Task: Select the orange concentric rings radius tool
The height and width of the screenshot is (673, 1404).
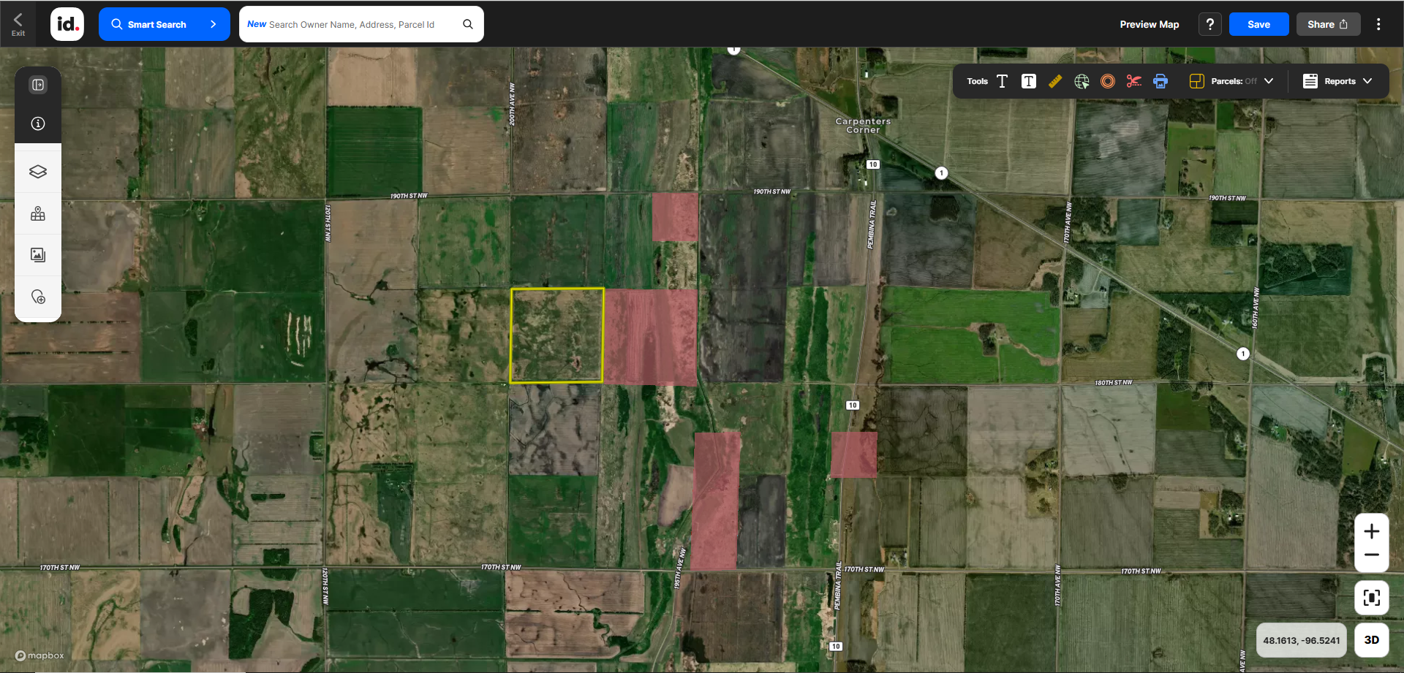Action: (1107, 81)
